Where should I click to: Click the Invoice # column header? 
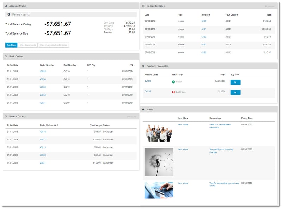[x=206, y=15]
